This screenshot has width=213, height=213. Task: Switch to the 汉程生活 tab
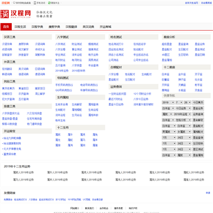pyautogui.click(x=20, y=27)
